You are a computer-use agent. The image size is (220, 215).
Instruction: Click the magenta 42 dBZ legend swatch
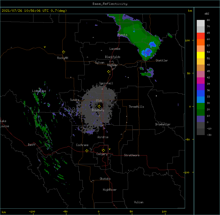point(201,80)
